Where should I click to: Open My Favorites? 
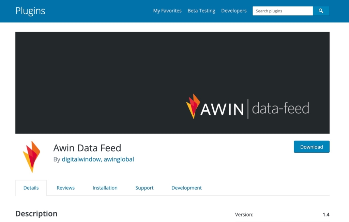167,11
